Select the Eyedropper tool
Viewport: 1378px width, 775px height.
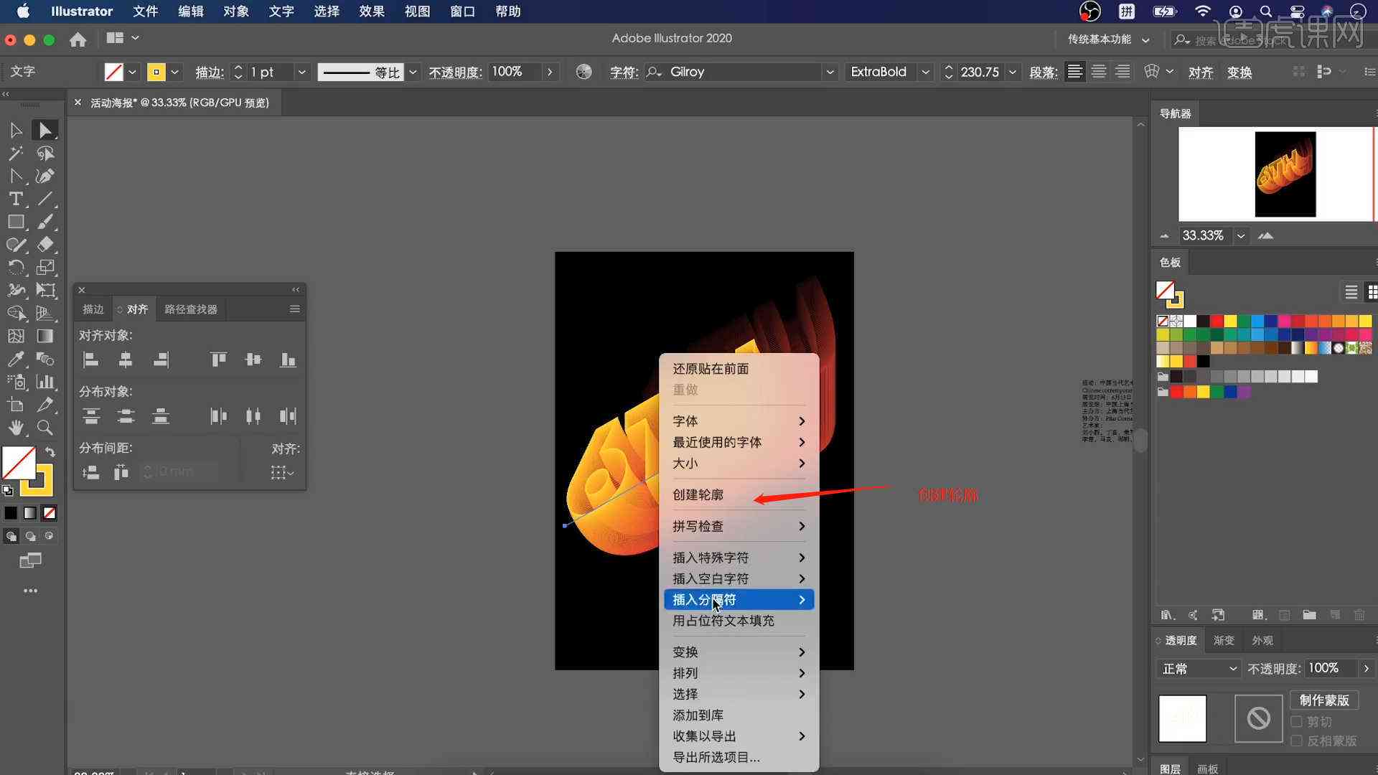16,359
